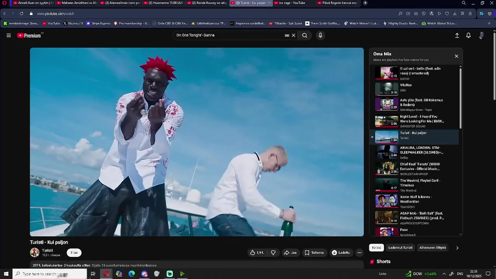Submit search with the magnifier button
496x279 pixels.
[305, 35]
